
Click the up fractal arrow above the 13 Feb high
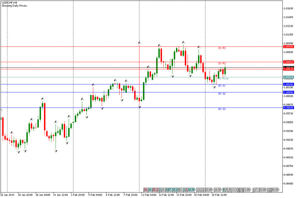pos(184,42)
